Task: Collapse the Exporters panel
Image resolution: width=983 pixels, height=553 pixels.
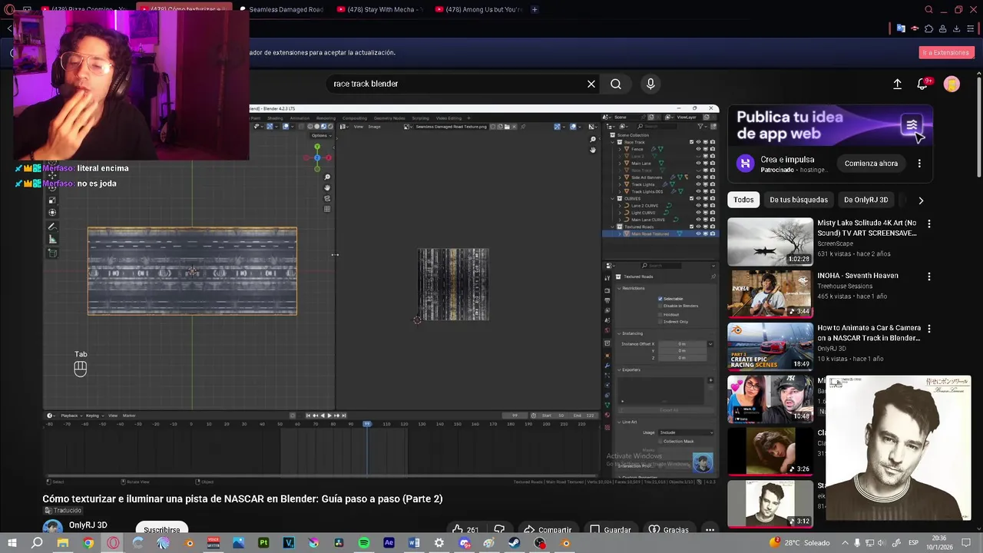Action: (x=619, y=370)
